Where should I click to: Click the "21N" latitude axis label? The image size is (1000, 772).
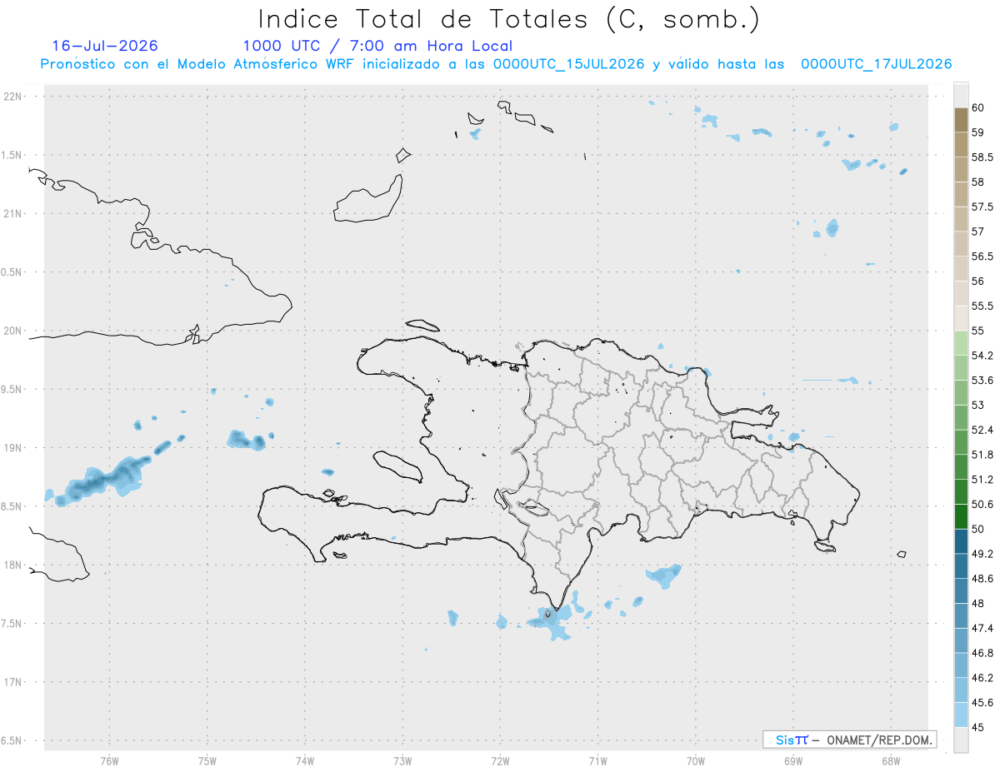point(14,214)
